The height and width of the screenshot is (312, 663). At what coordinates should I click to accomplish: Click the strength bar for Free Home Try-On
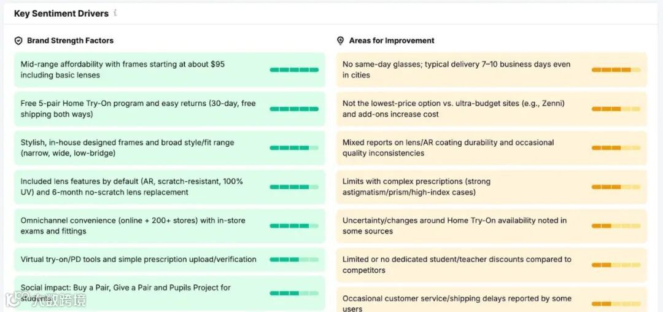(294, 109)
